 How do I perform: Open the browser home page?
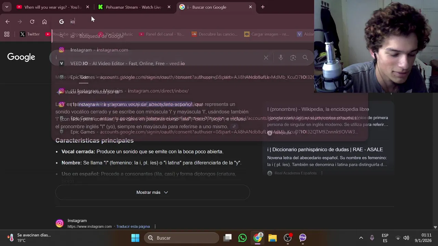(x=44, y=22)
